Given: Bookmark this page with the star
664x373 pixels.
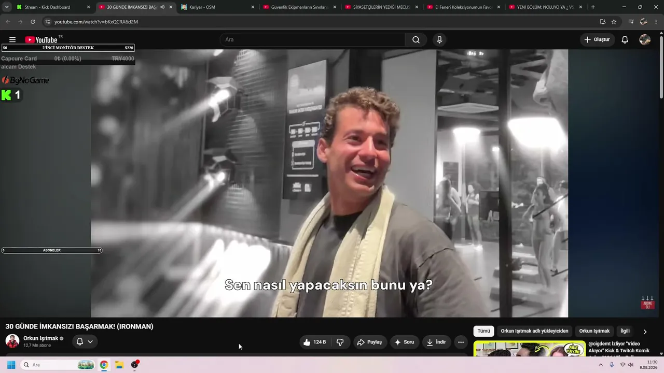Looking at the screenshot, I should pyautogui.click(x=614, y=22).
